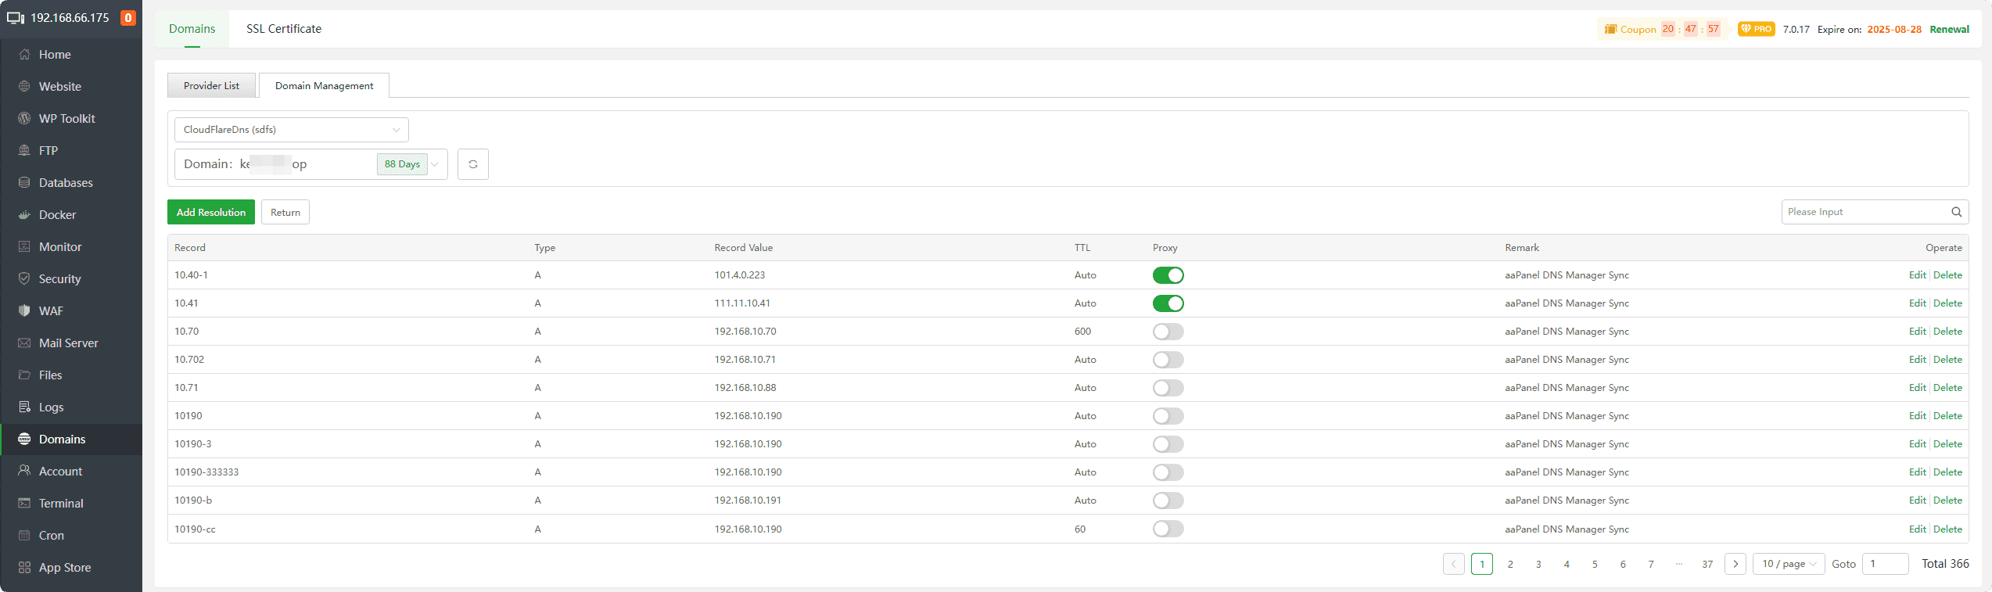Click the orange notification count badge
The image size is (1992, 592).
(128, 18)
